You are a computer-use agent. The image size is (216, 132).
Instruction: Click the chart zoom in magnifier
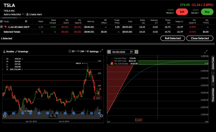tap(55, 116)
